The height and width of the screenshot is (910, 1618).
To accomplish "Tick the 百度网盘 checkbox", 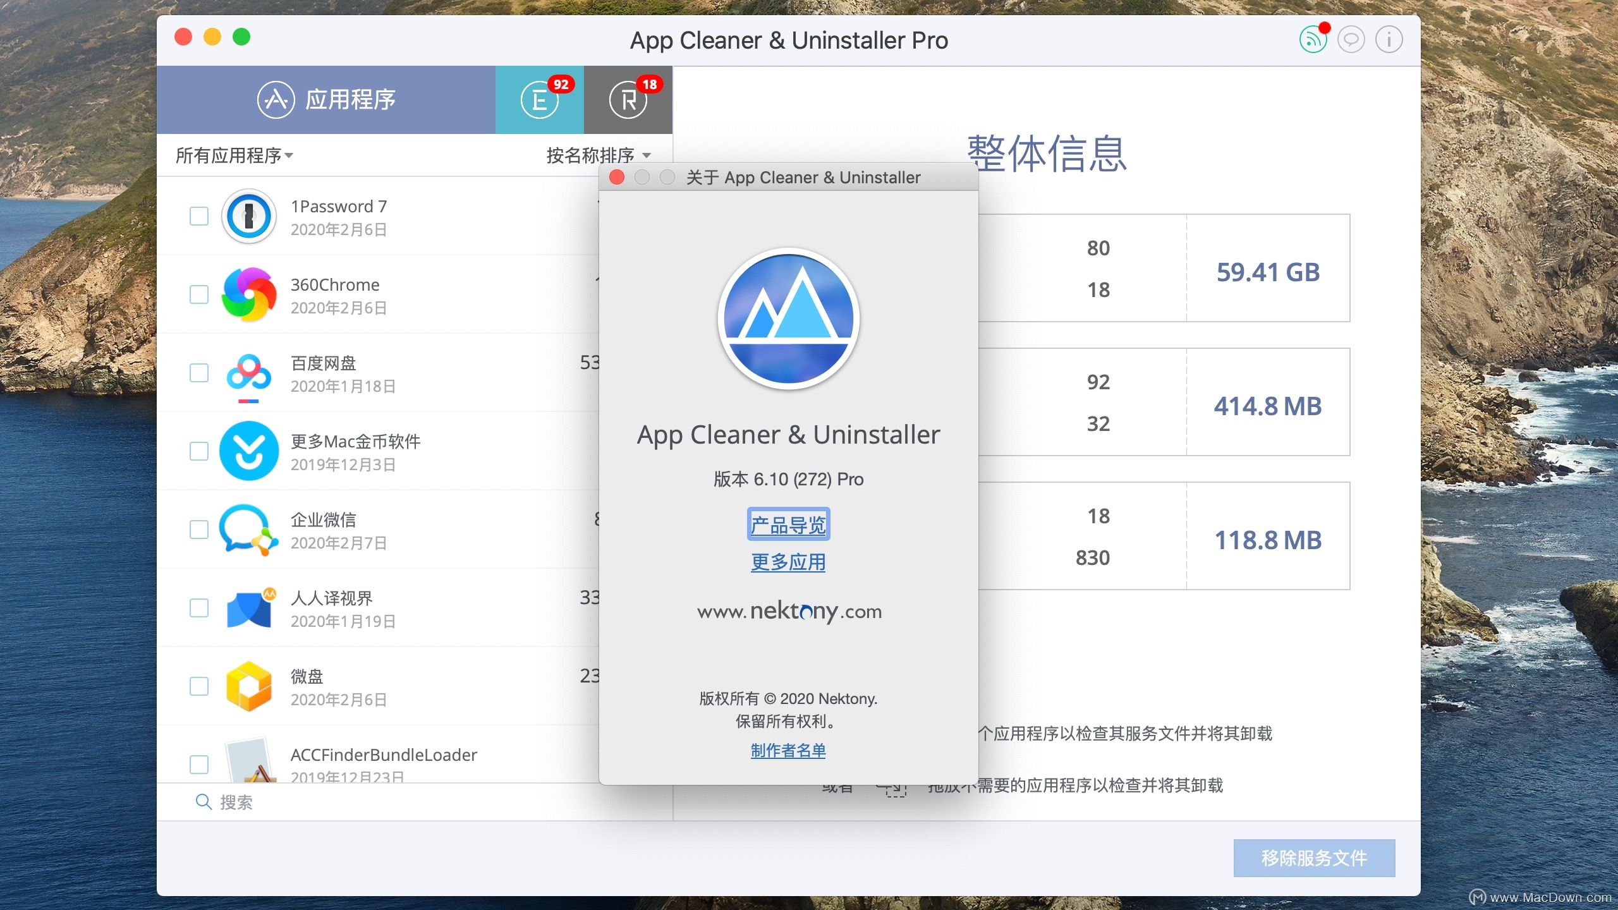I will point(199,373).
